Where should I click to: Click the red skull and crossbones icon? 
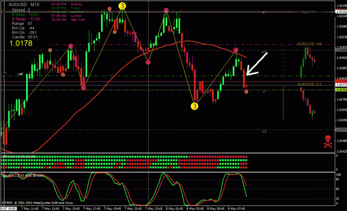[x=328, y=142]
